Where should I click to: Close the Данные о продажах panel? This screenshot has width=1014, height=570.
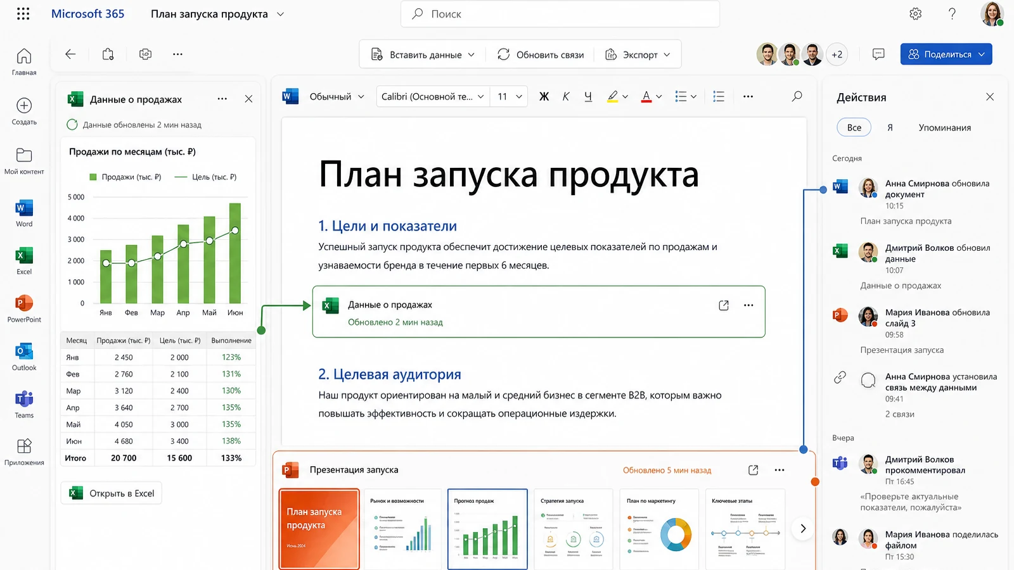coord(248,99)
